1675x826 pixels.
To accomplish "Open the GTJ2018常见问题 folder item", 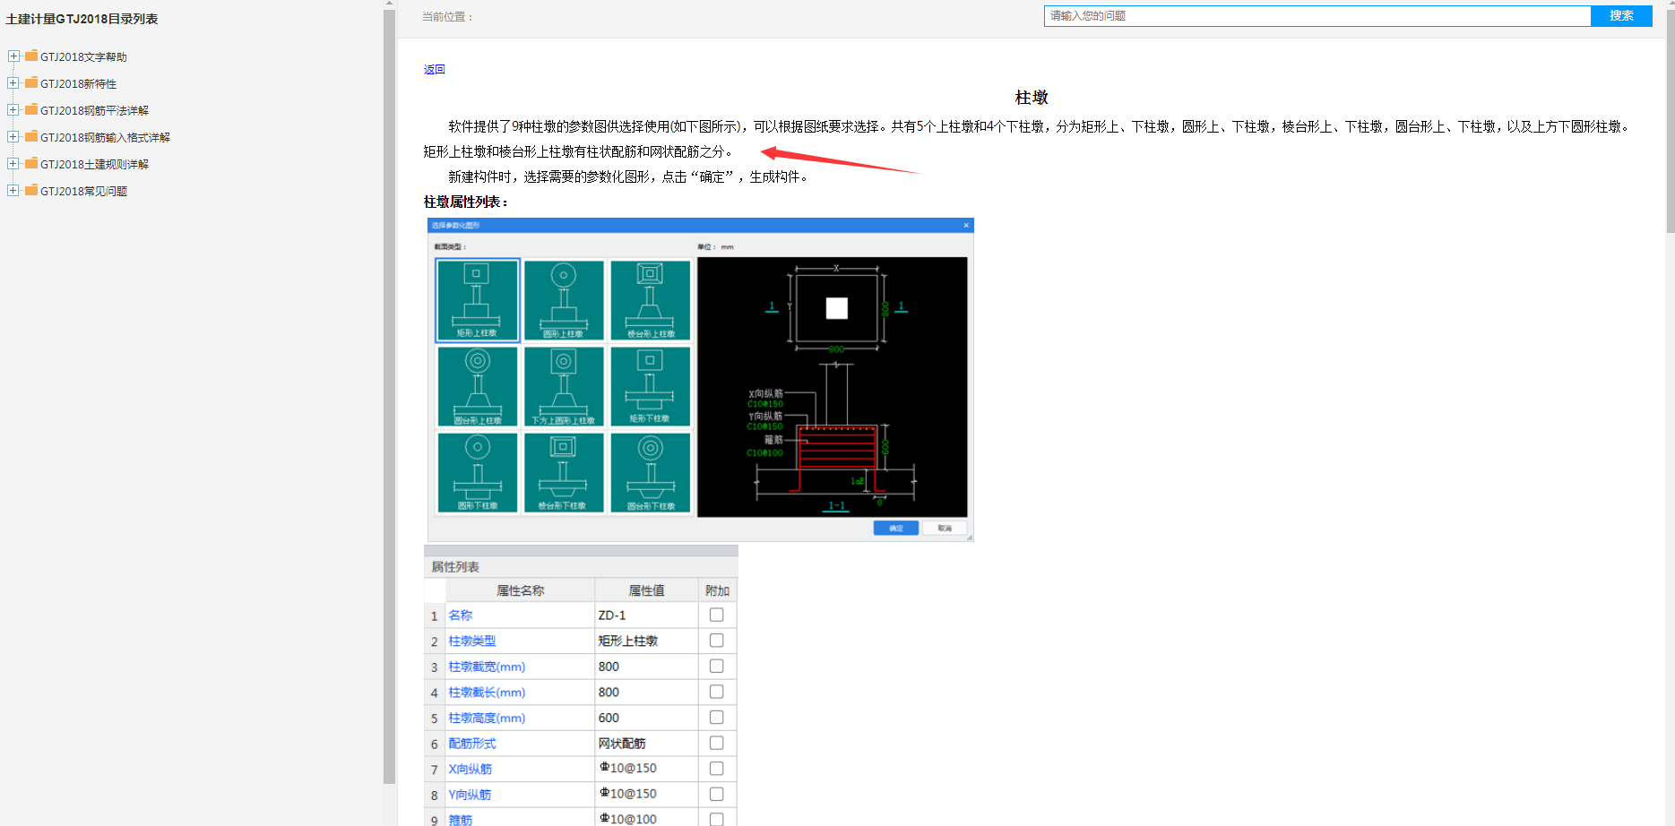I will (83, 192).
